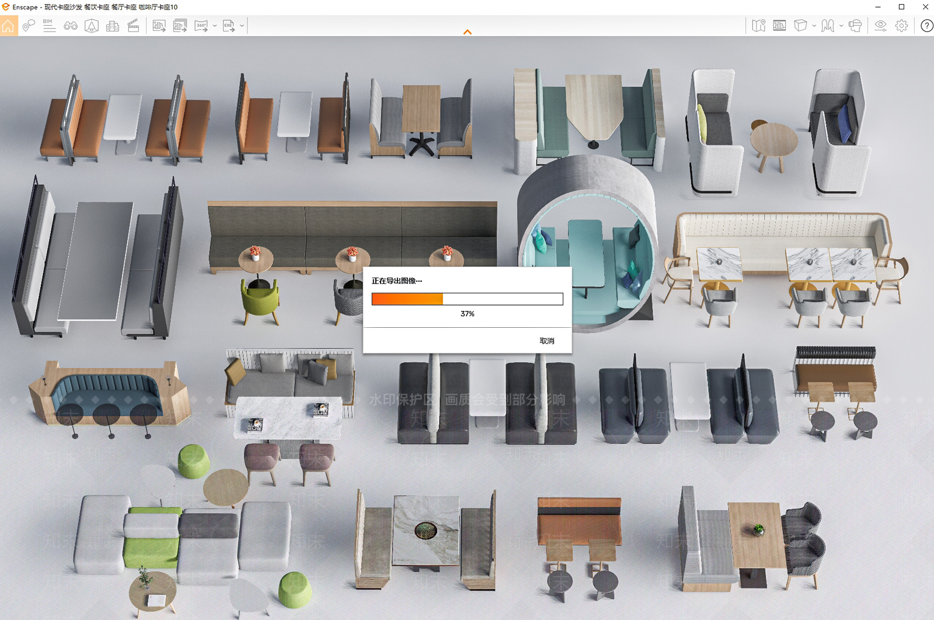Open the rendered image gallery icon

coord(779,26)
